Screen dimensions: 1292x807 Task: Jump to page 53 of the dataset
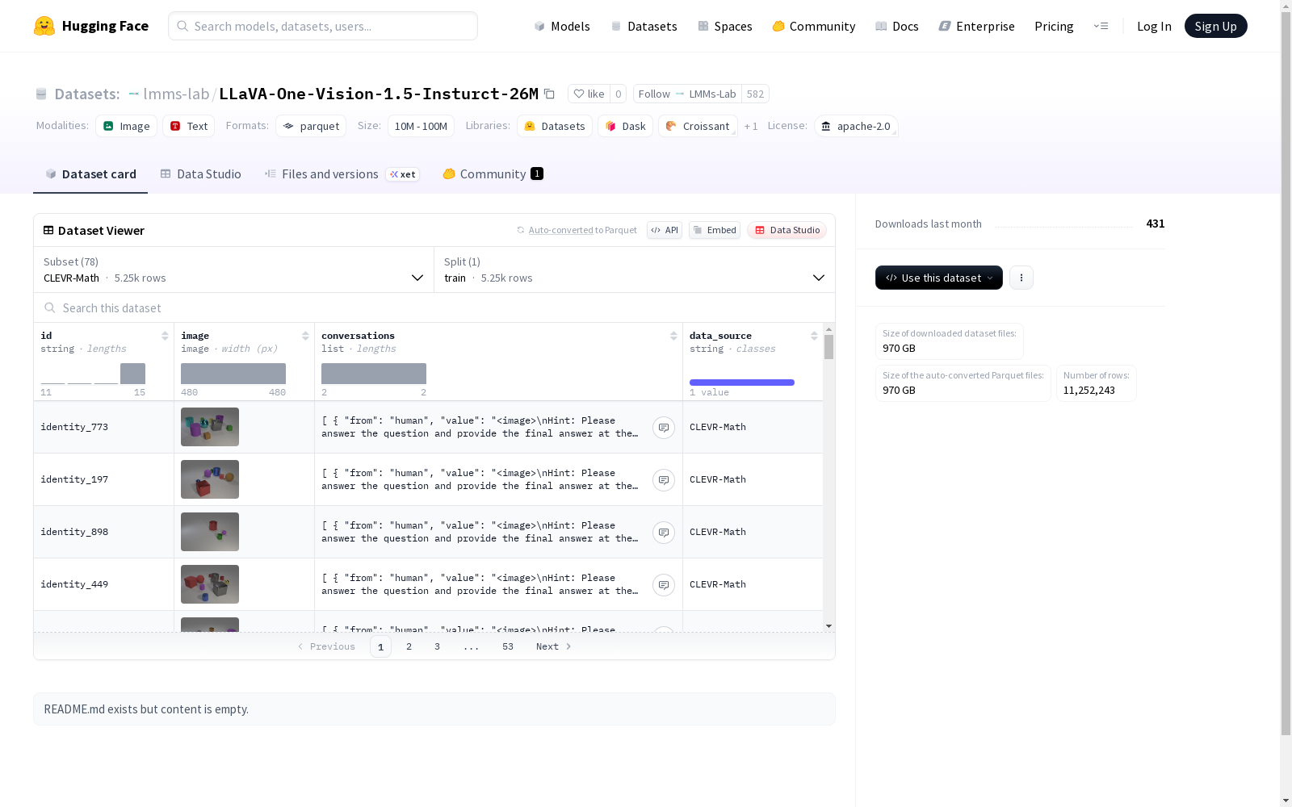[508, 646]
